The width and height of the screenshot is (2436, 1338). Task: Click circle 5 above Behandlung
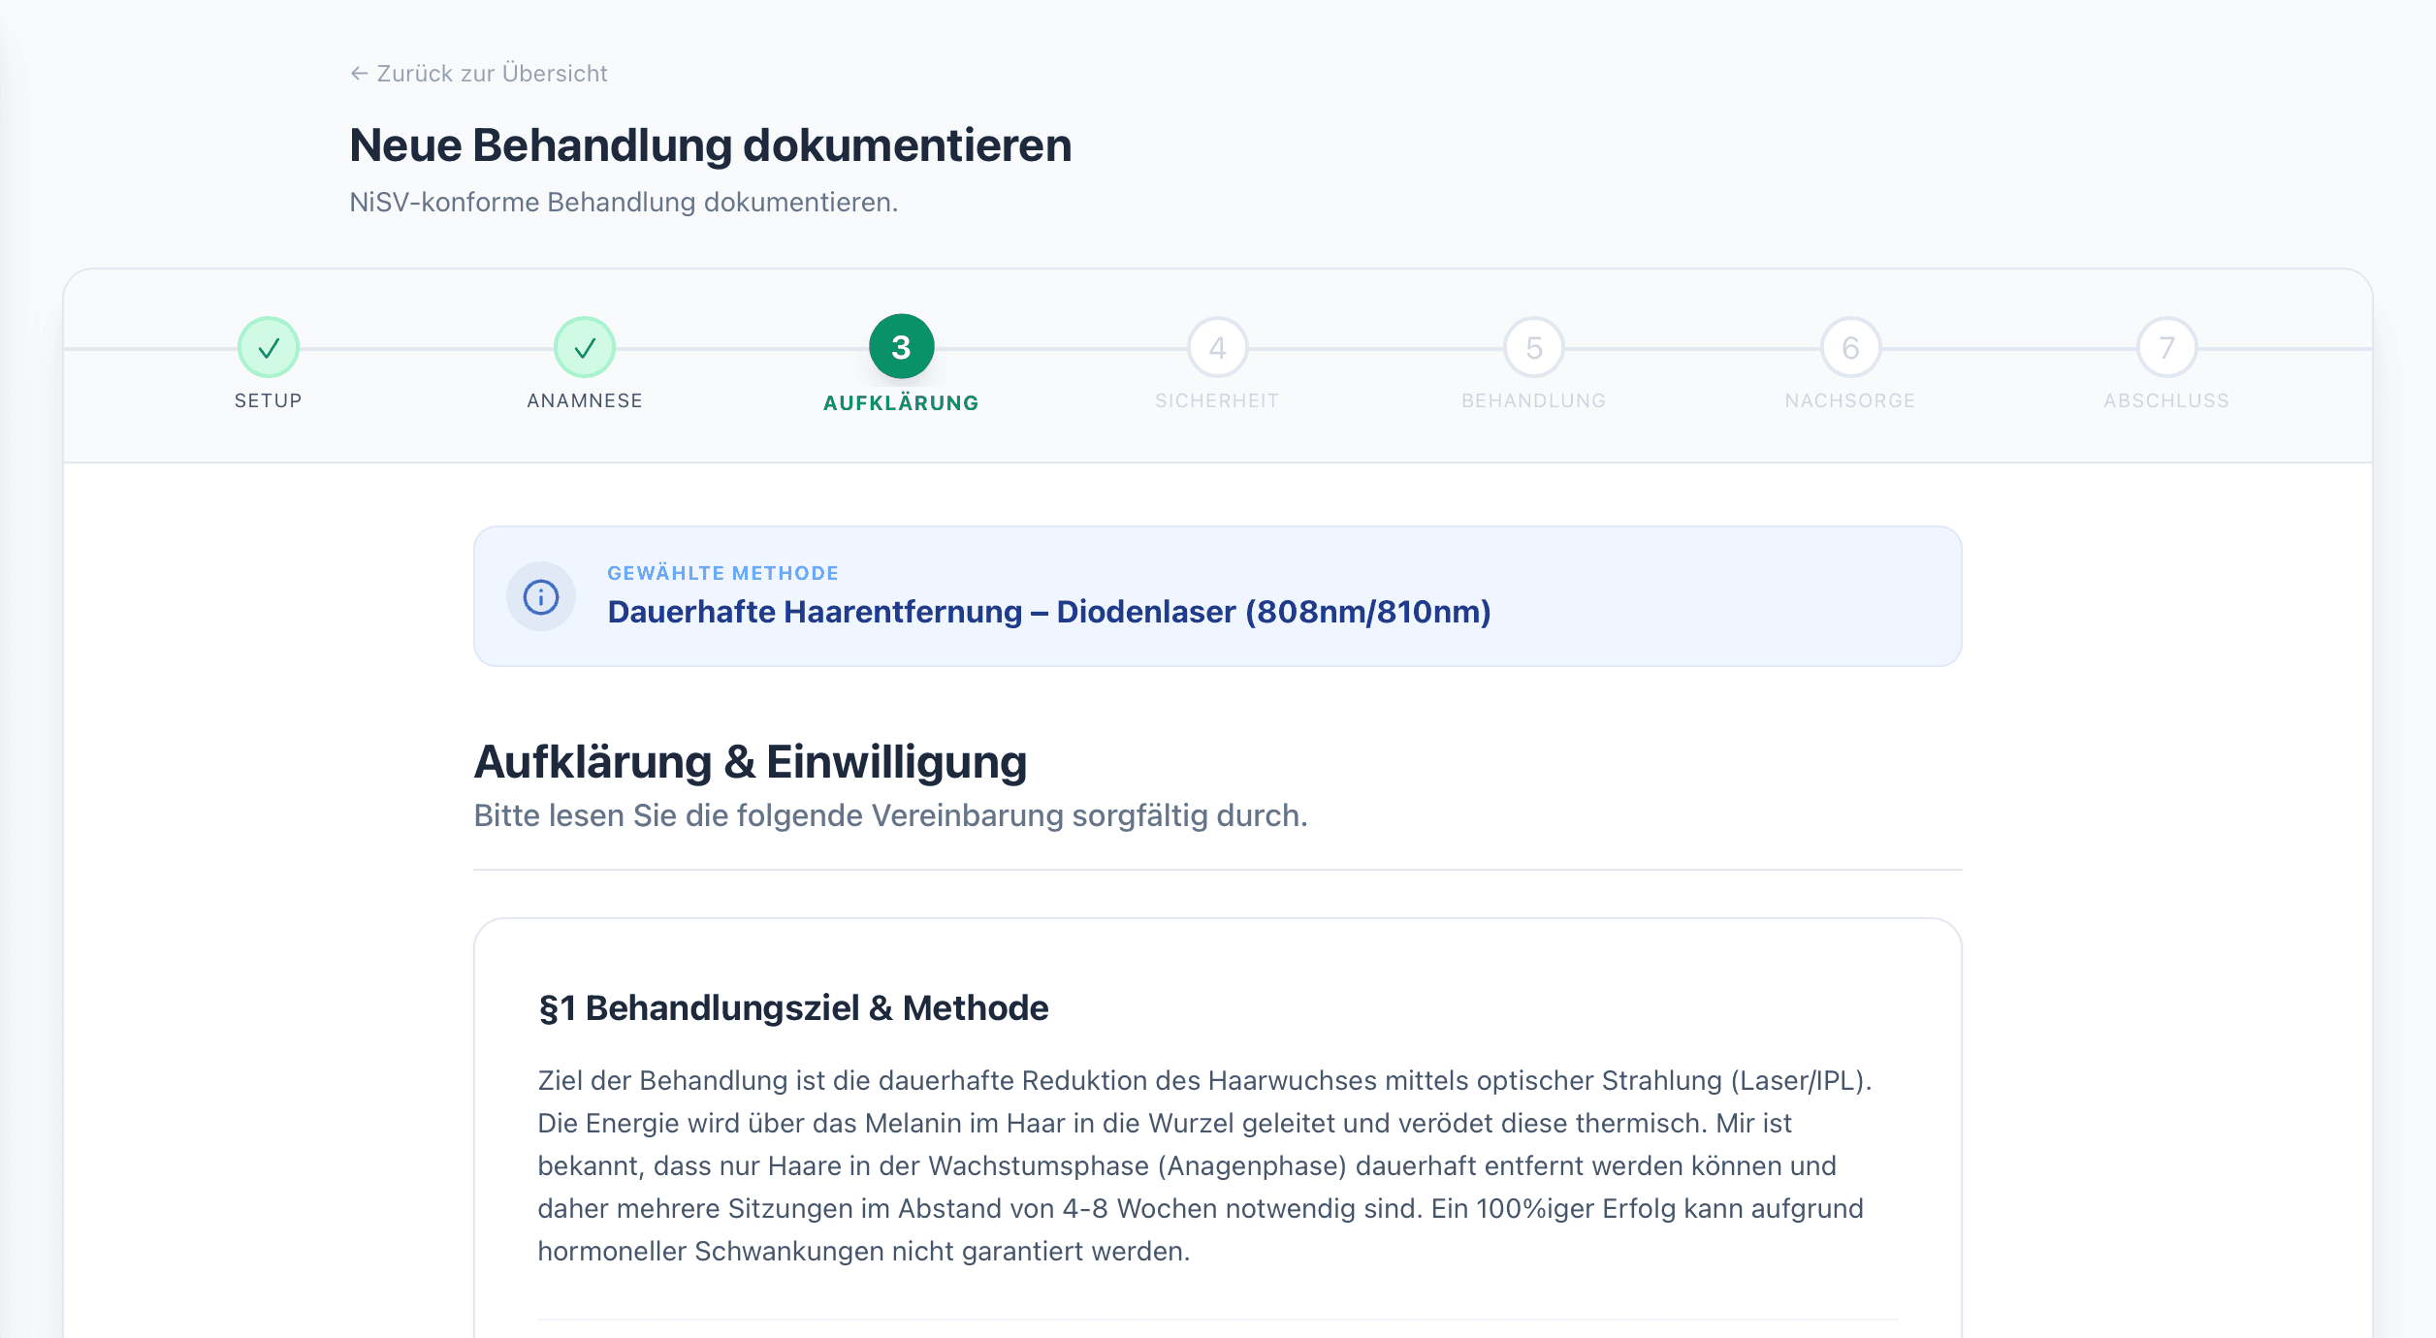1532,349
